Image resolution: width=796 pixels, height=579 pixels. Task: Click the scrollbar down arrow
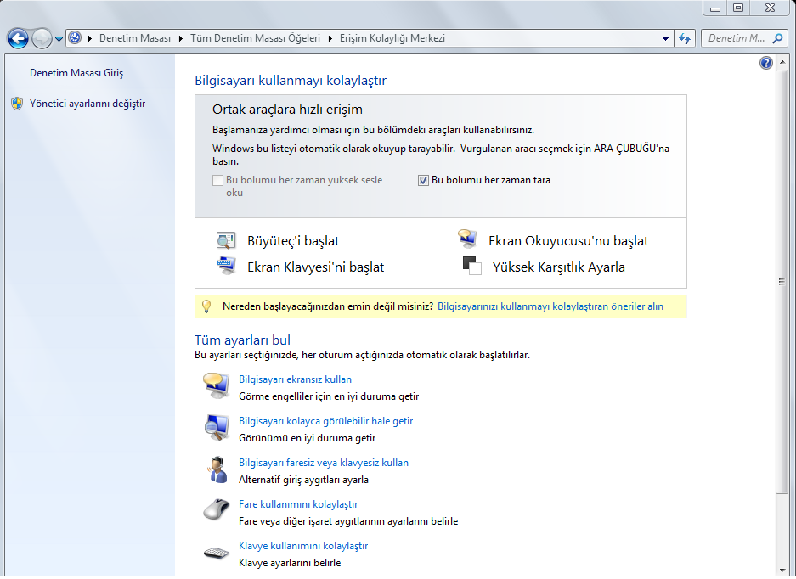pyautogui.click(x=782, y=571)
